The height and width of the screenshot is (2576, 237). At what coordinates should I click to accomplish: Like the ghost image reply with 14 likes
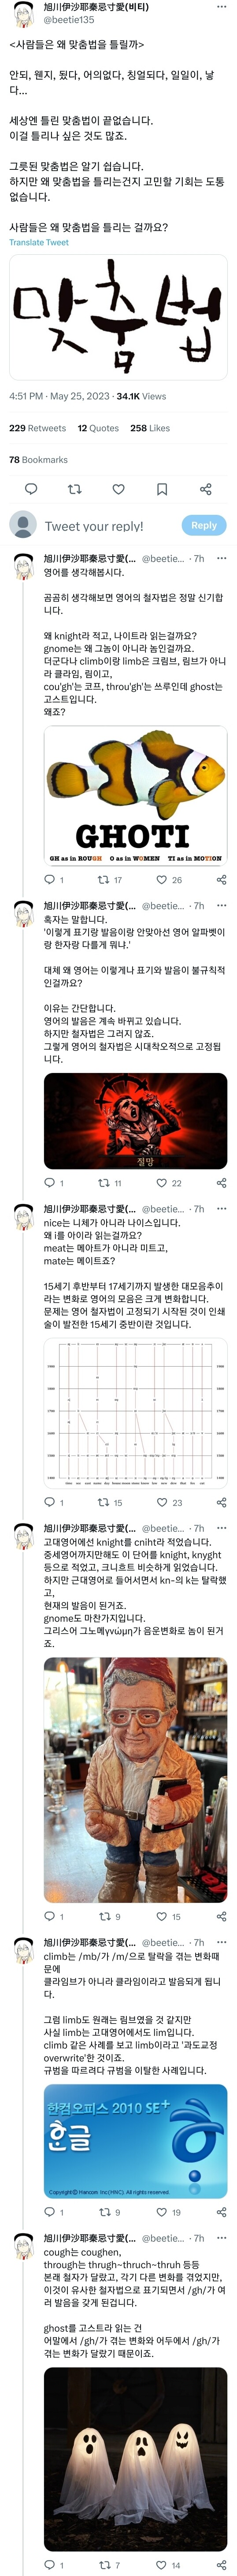tap(168, 2565)
